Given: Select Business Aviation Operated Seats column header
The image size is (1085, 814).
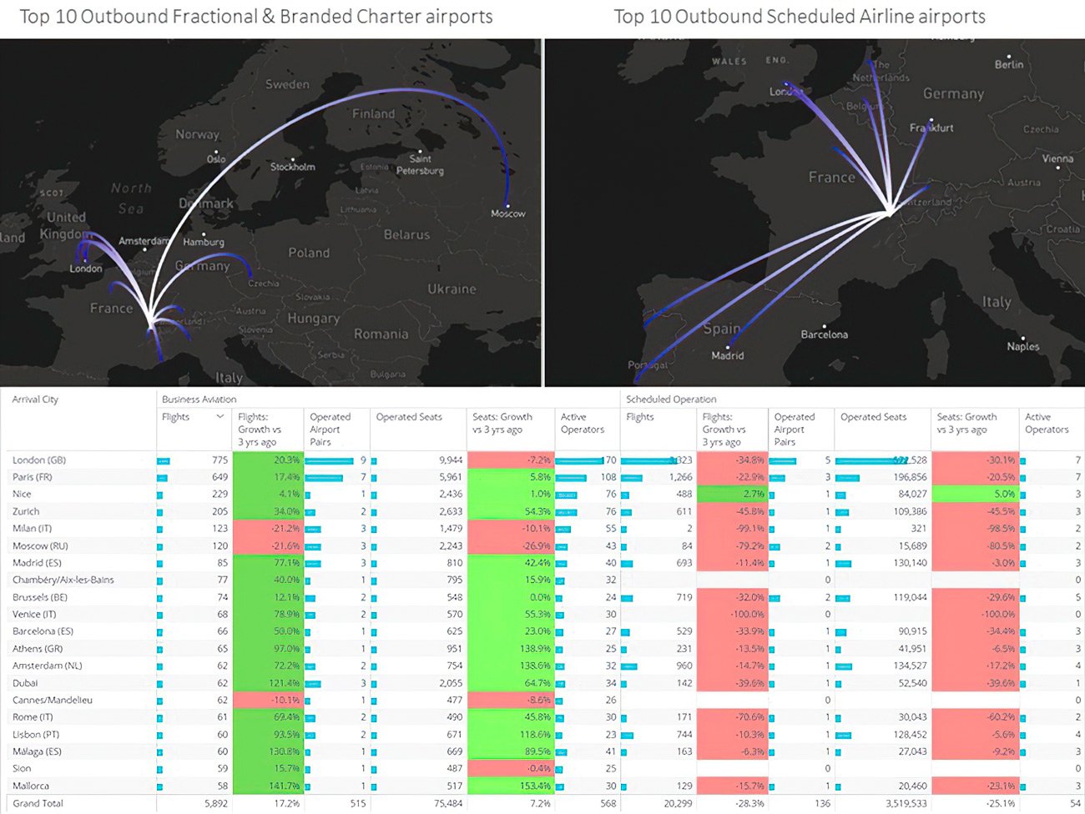Looking at the screenshot, I should point(408,417).
